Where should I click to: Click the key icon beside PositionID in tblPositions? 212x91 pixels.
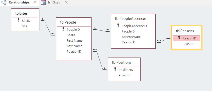point(115,69)
